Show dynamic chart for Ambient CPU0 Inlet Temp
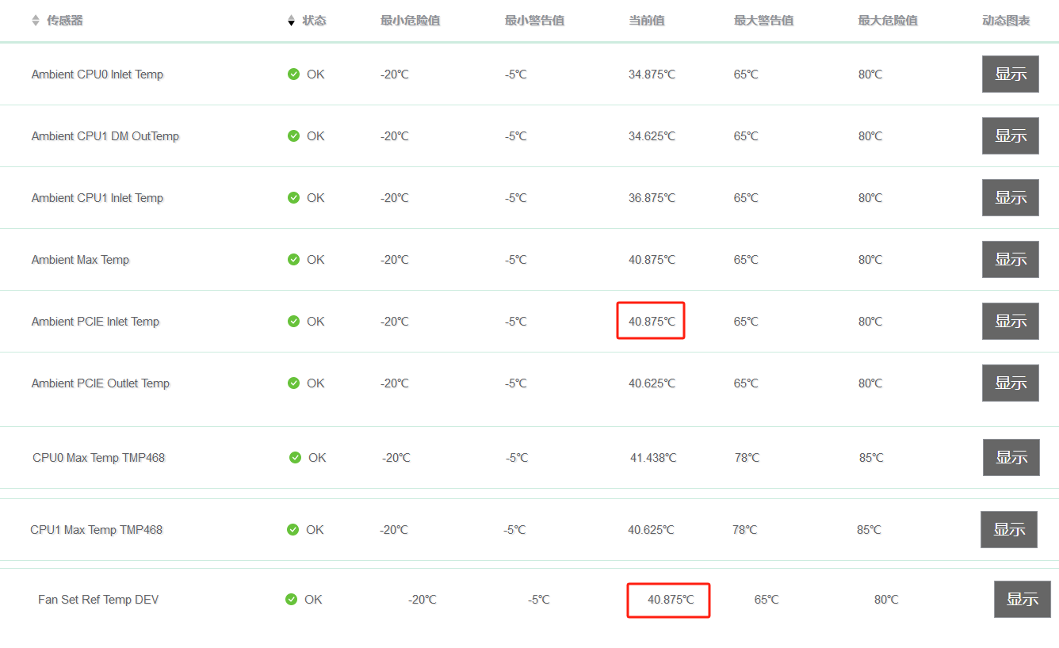Screen dimensions: 1059x648 pos(1011,74)
